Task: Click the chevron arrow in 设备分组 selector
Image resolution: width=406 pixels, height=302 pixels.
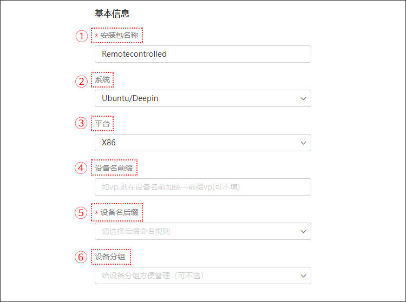Action: pyautogui.click(x=302, y=276)
